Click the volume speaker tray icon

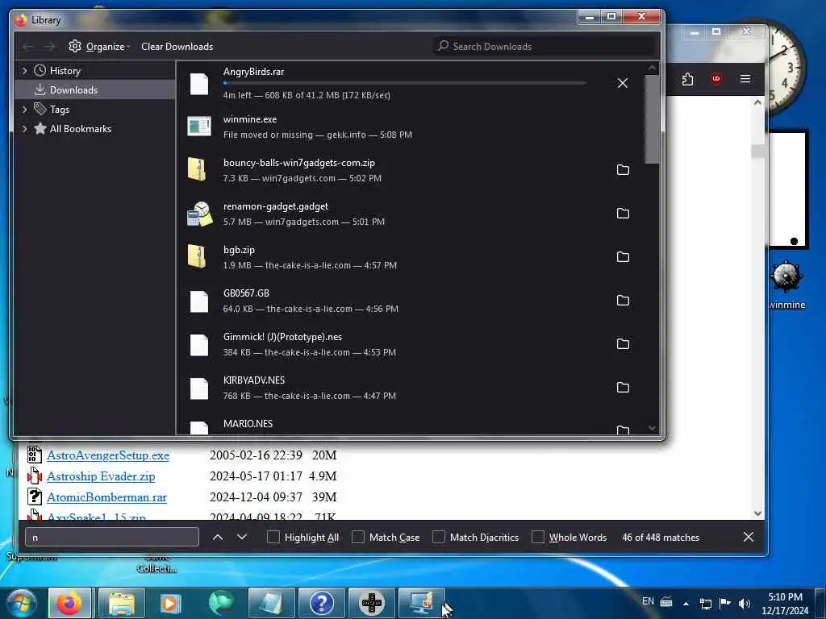coord(744,603)
